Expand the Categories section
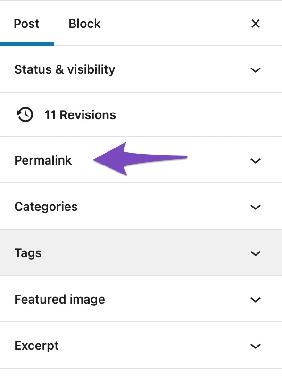 (x=255, y=207)
